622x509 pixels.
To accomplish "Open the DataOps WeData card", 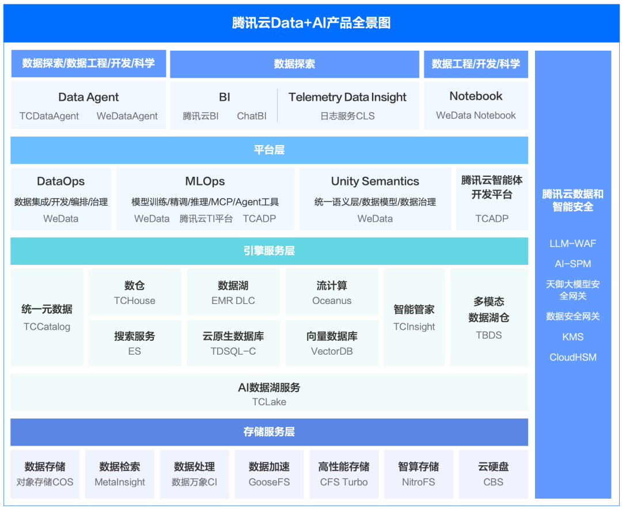I will (x=60, y=199).
